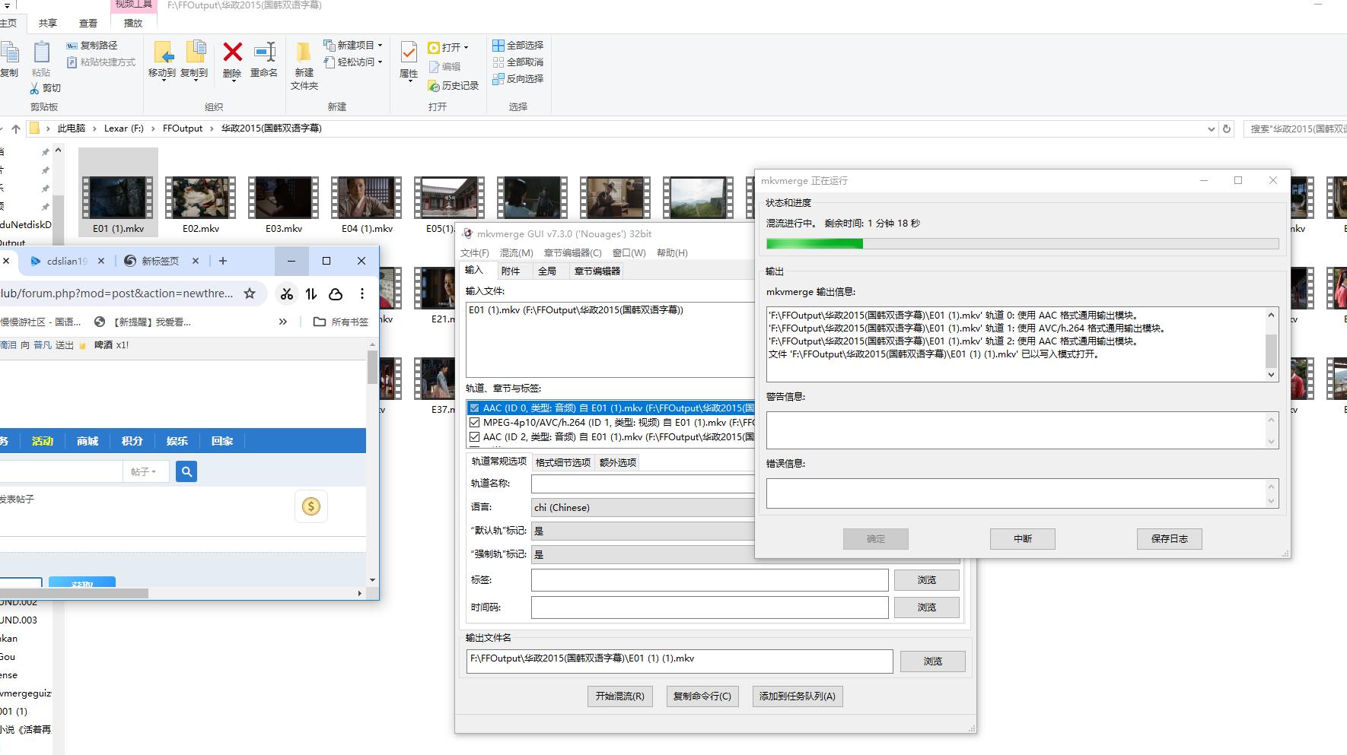
Task: Click the red Delete icon in ribbon
Action: pos(232,53)
